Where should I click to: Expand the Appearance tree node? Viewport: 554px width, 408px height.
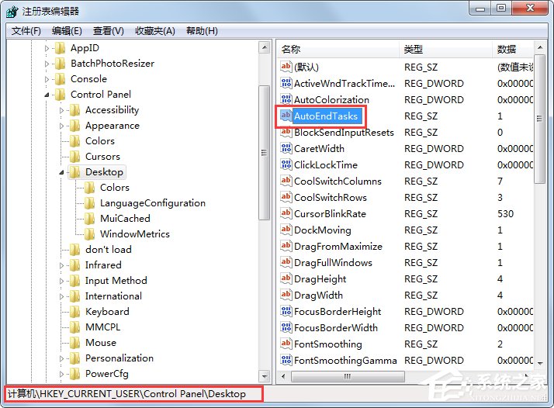coord(61,126)
